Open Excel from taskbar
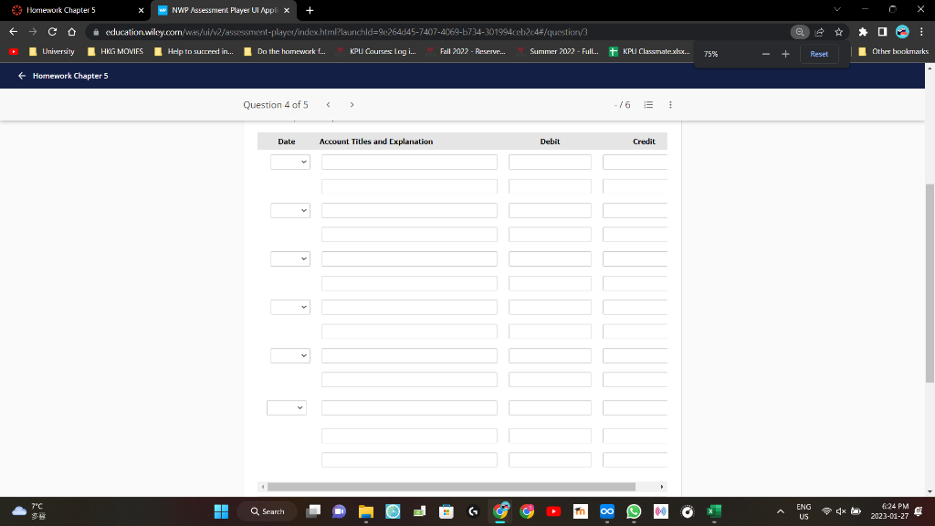Viewport: 935px width, 526px height. (x=714, y=511)
